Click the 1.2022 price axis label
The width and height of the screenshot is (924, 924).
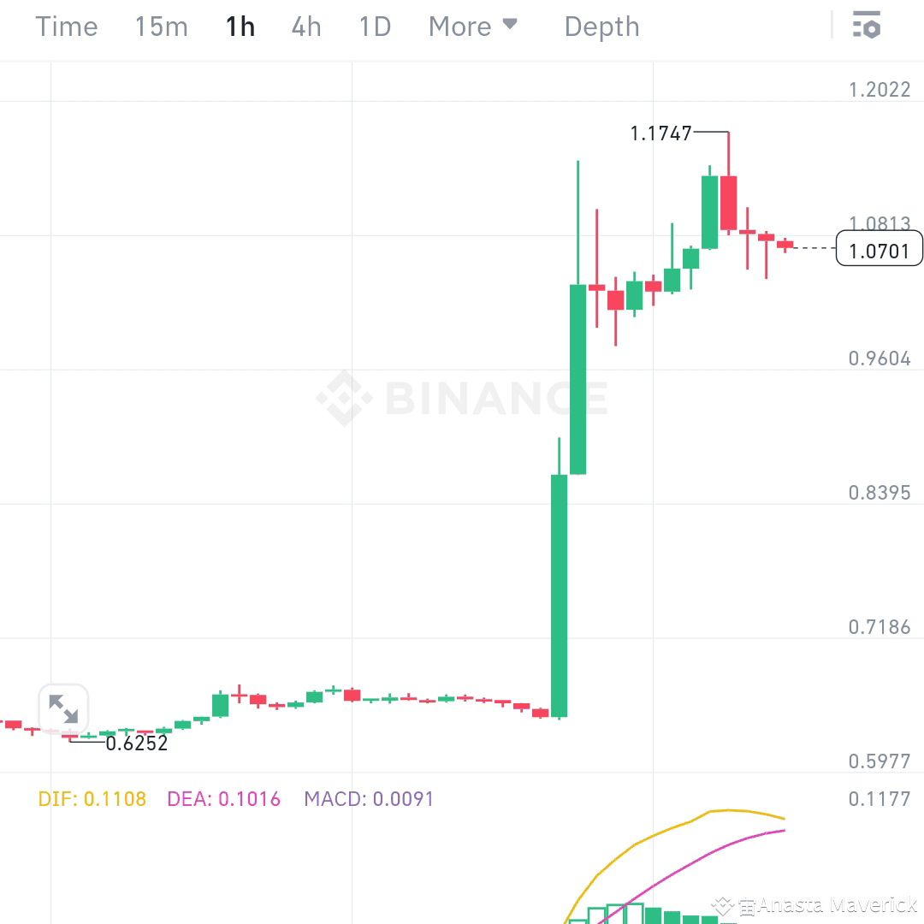879,88
